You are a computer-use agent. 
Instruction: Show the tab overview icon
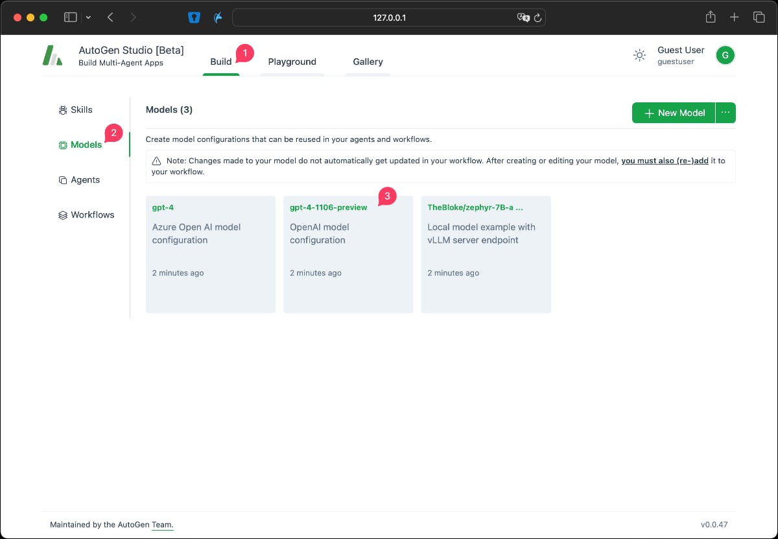click(x=758, y=17)
